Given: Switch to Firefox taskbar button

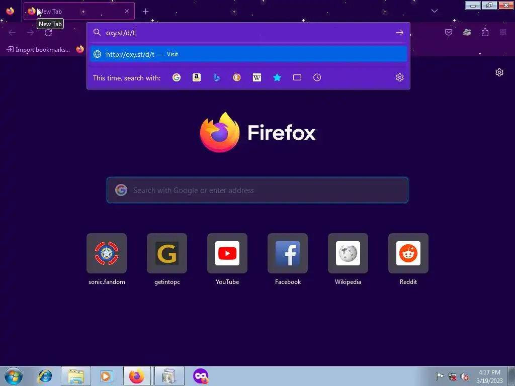Looking at the screenshot, I should click(x=137, y=376).
